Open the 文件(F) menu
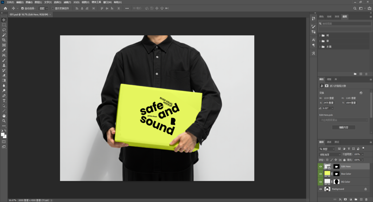 (10, 2)
